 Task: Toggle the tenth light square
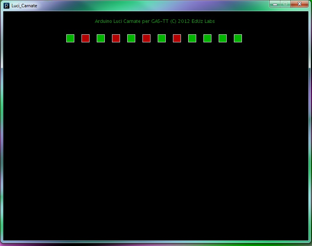(x=207, y=38)
